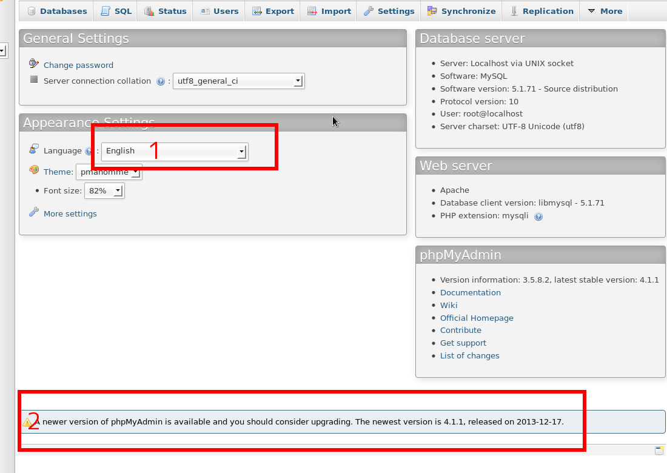Image resolution: width=667 pixels, height=473 pixels.
Task: Go to the Export tab
Action: click(273, 11)
